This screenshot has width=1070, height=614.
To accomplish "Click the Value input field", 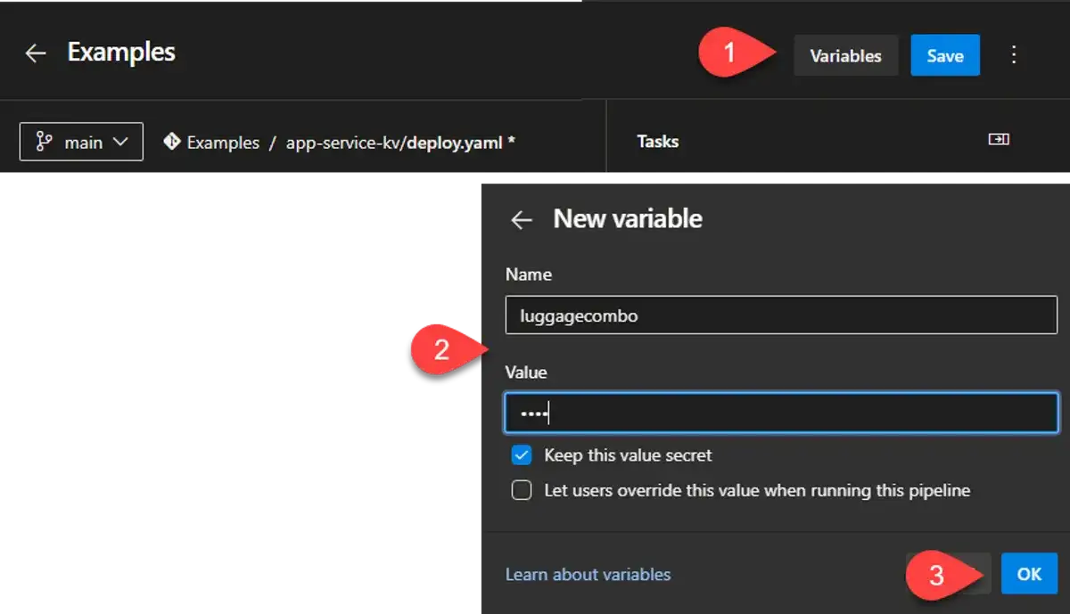I will click(x=781, y=412).
